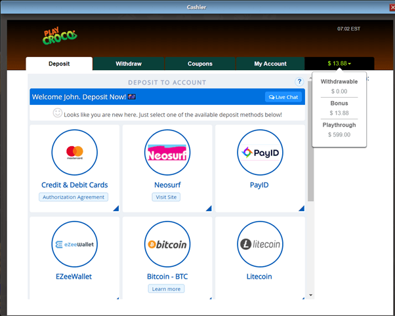Click the Playthrough label
This screenshot has width=395, height=316.
339,125
